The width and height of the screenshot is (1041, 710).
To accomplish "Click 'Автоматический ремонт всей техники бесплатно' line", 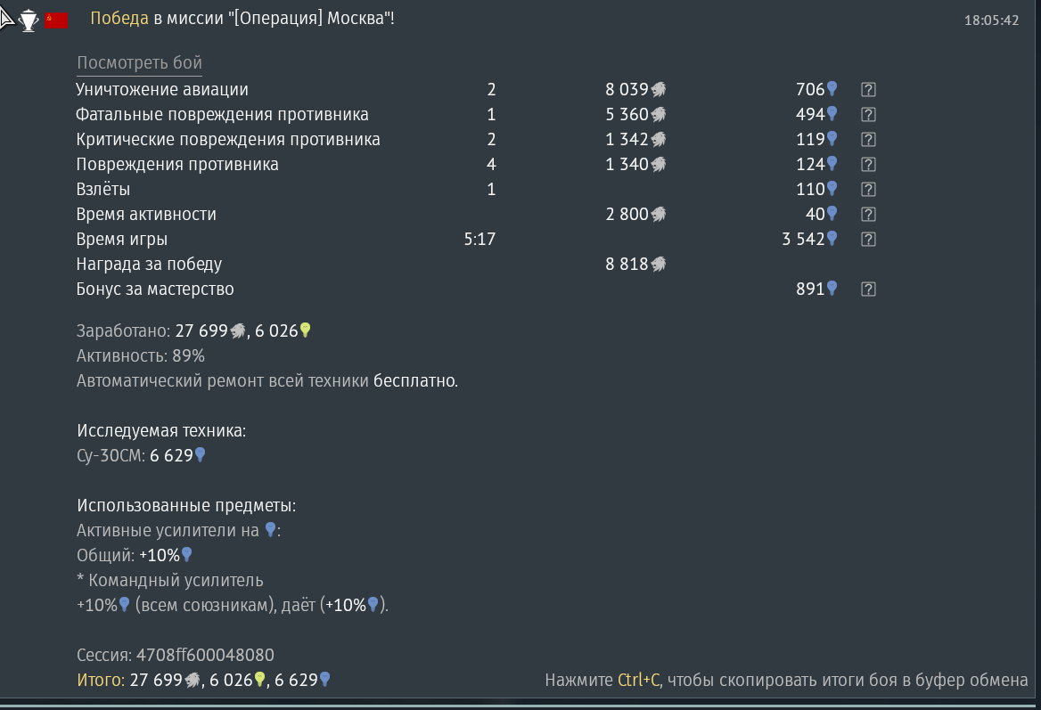I will pos(266,381).
